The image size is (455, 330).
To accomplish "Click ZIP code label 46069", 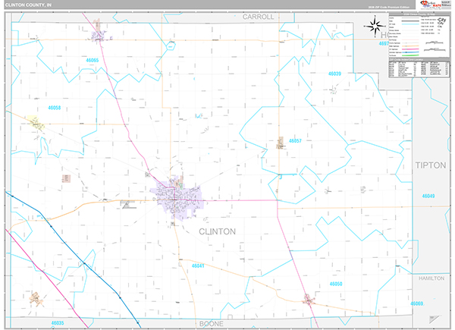I will click(x=416, y=303).
